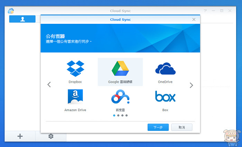Screen dimensions: 242x147
Task: Jump to the fourth page indicator dot
Action: (127, 115)
